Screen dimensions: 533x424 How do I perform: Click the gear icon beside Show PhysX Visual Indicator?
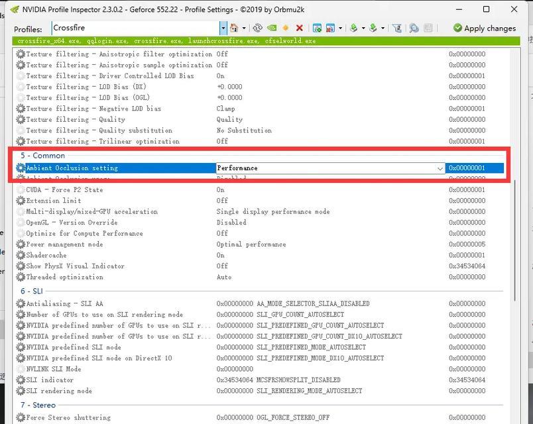pyautogui.click(x=21, y=266)
